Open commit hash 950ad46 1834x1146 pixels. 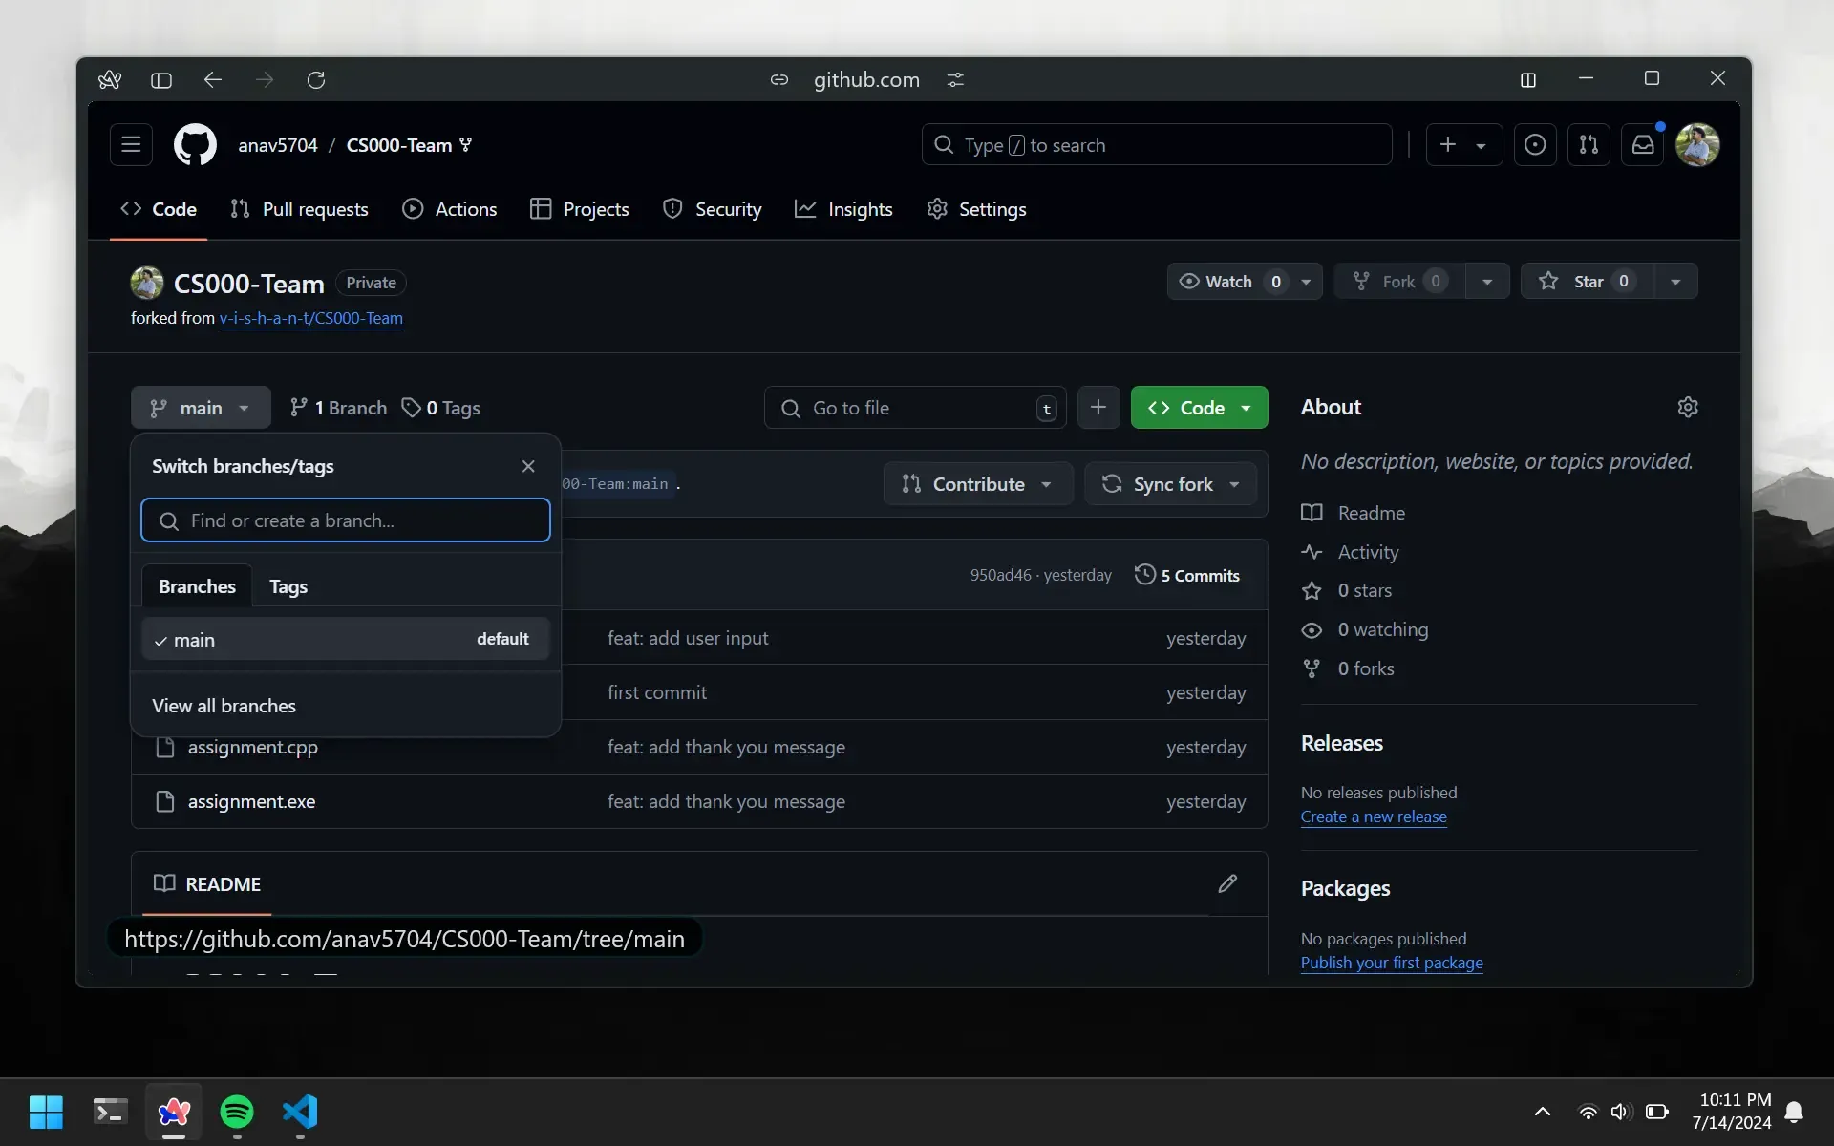coord(1000,575)
